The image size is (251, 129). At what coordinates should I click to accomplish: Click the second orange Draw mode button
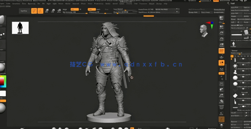click(x=41, y=11)
